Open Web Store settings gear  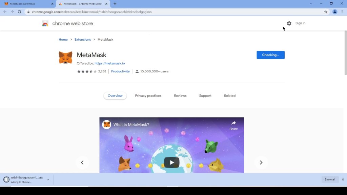click(x=289, y=23)
